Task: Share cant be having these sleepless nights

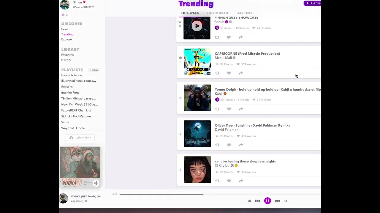Action: pos(241,181)
